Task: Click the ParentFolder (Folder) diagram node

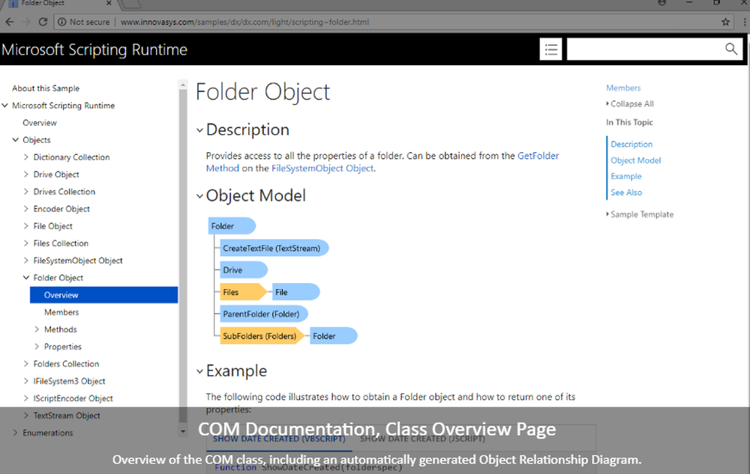Action: tap(263, 314)
